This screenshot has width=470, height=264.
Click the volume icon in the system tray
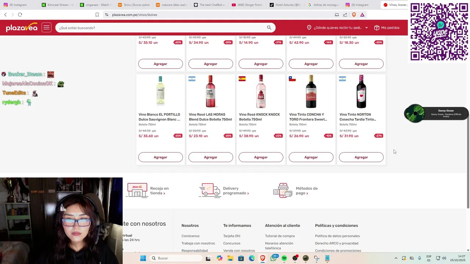[x=444, y=258]
